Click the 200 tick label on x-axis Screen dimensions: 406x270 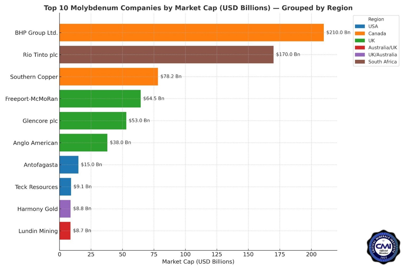click(x=311, y=254)
